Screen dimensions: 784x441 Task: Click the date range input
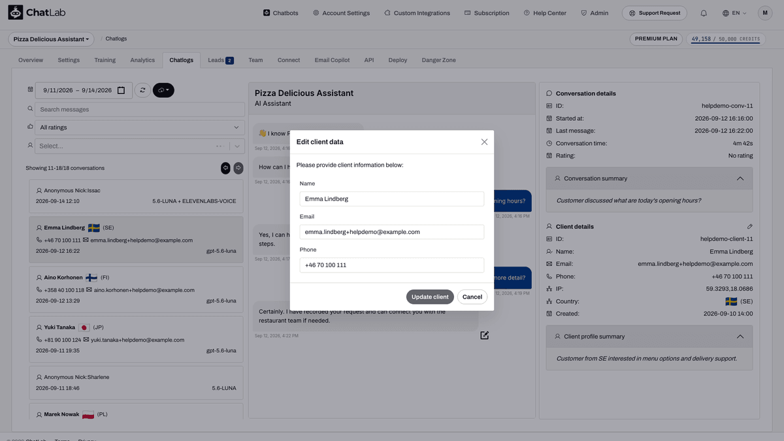(x=84, y=90)
